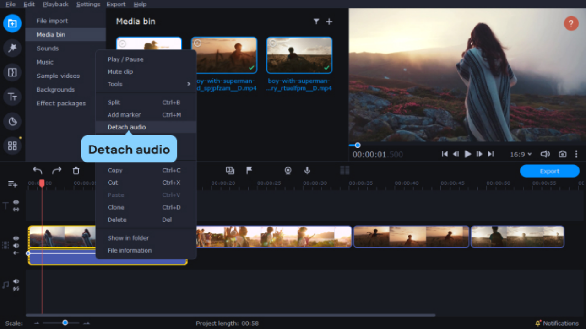This screenshot has height=329, width=586.
Task: Start voice recording with microphone icon
Action: pos(307,171)
